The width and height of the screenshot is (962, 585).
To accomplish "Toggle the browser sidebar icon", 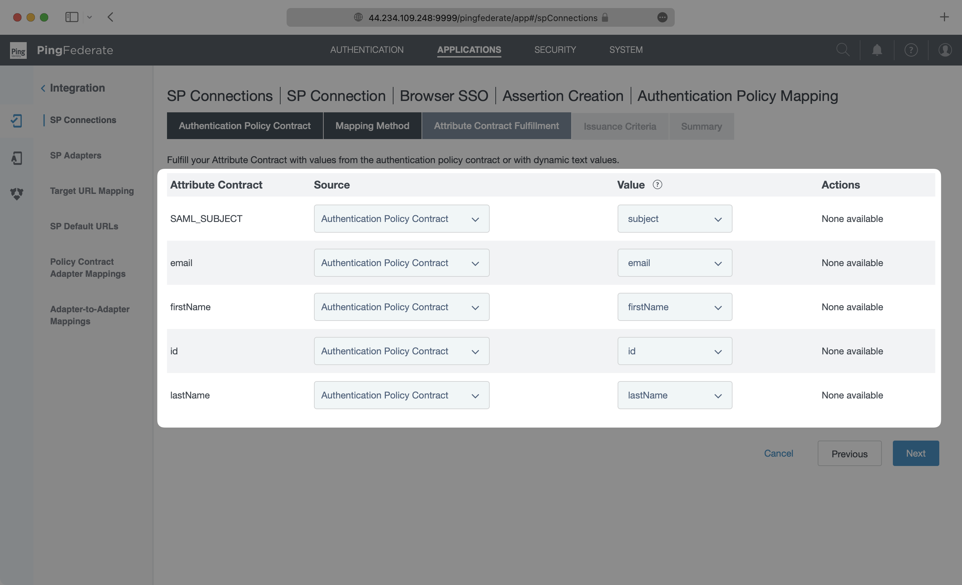I will [x=71, y=17].
